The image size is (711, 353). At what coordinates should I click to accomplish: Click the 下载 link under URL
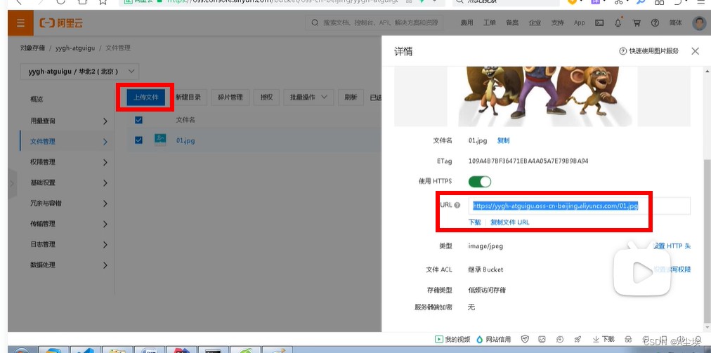click(x=474, y=222)
